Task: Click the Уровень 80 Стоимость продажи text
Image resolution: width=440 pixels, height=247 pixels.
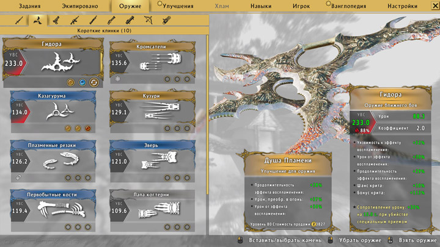Action: coord(280,224)
